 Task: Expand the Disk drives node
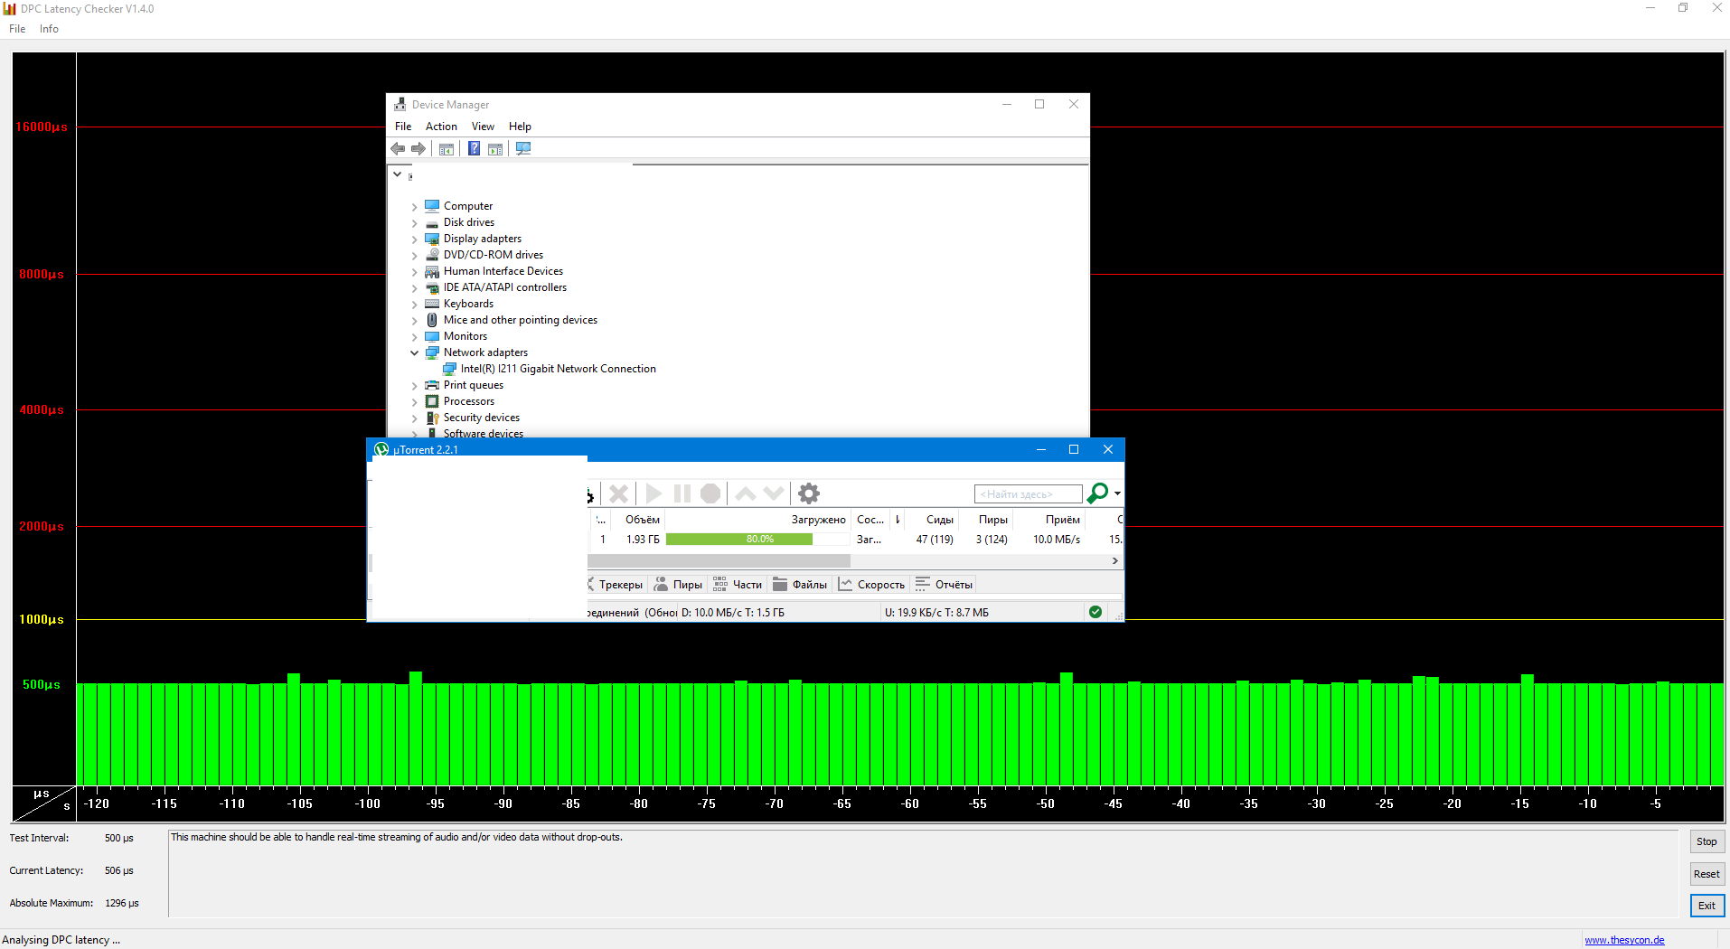click(415, 223)
